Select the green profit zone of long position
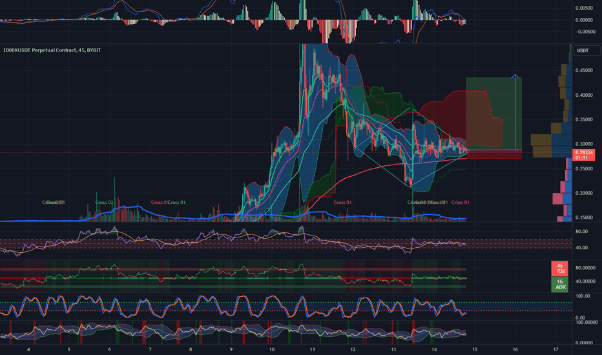The width and height of the screenshot is (602, 355). [x=493, y=114]
